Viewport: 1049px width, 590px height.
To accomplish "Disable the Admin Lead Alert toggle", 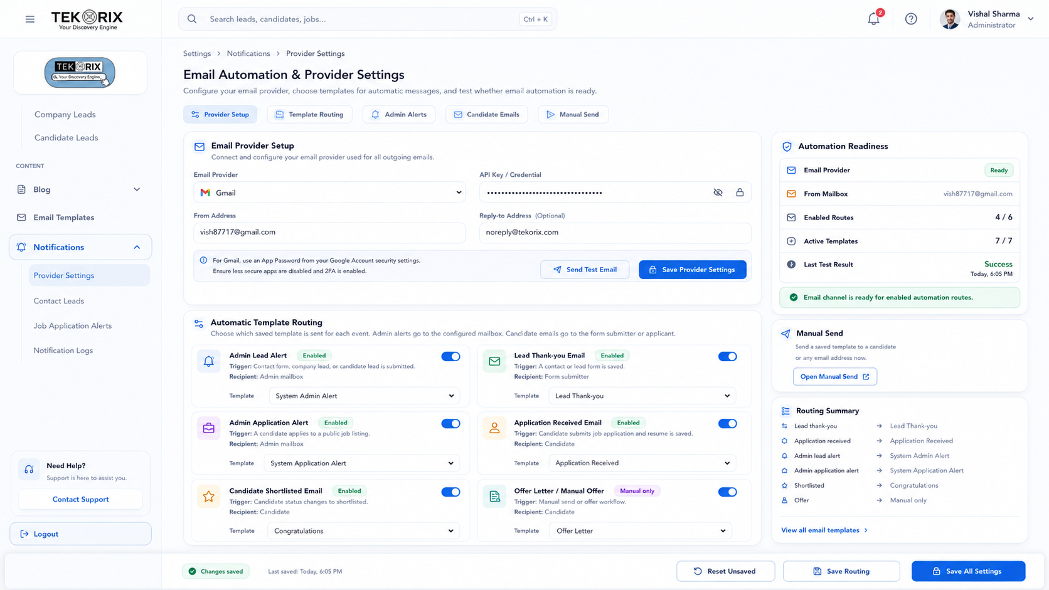I will [450, 356].
